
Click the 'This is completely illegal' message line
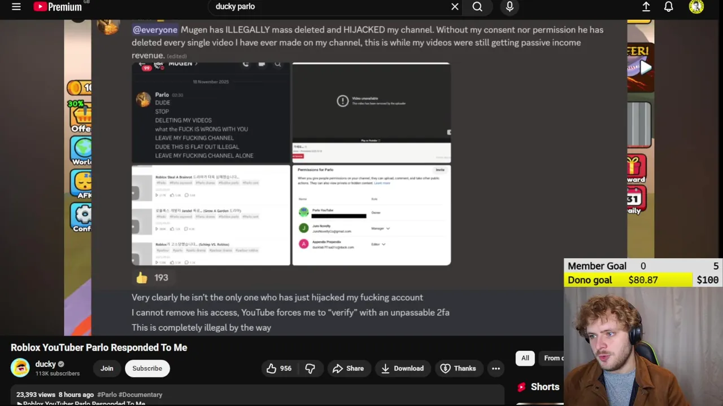point(202,328)
